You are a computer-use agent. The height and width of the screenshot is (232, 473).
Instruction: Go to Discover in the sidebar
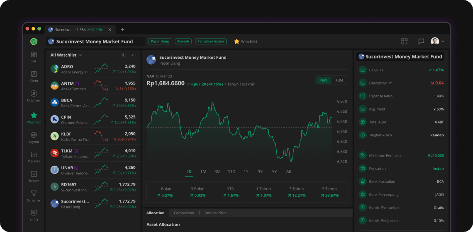(x=34, y=96)
